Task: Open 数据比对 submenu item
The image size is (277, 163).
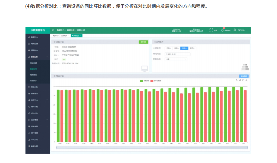Action: tap(33, 69)
